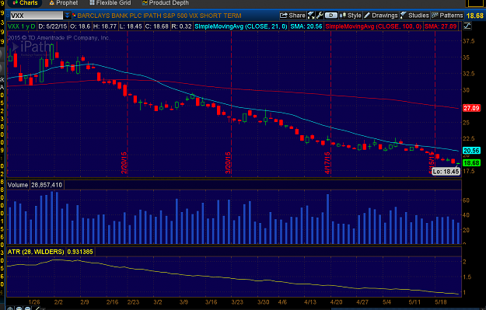Image resolution: width=486 pixels, height=310 pixels.
Task: Open the Drawings tools menu
Action: coord(380,16)
